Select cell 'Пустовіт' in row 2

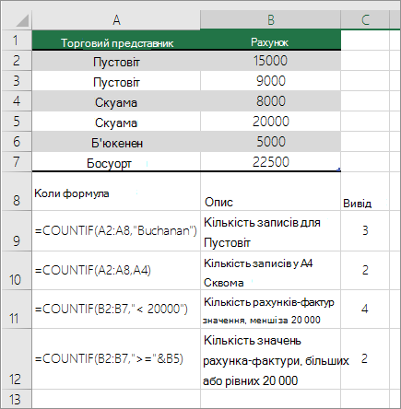click(x=116, y=61)
